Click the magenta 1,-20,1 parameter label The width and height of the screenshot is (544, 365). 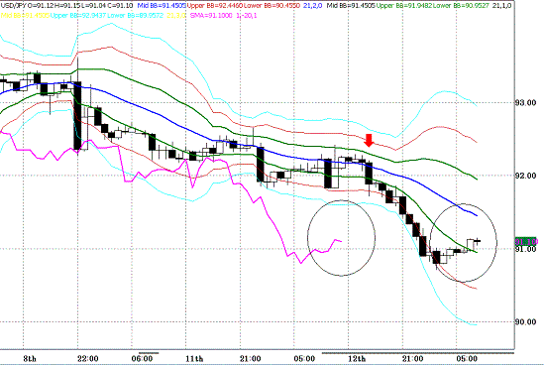coord(247,16)
